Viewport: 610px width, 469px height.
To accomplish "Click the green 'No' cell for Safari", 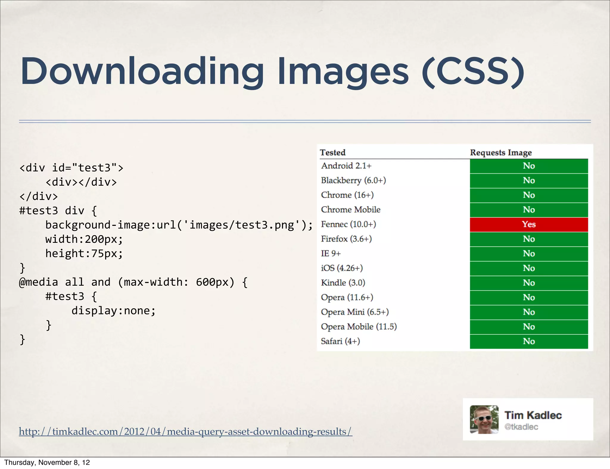I will pos(529,341).
